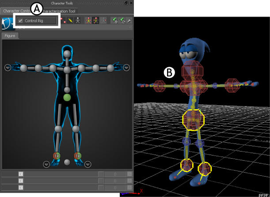Select the waist effector above the hips

[x=67, y=90]
